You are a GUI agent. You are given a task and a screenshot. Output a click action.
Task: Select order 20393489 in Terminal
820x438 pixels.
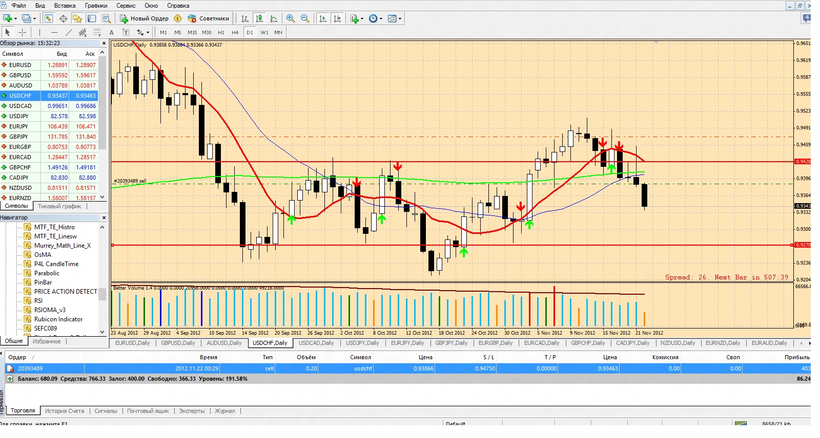point(408,368)
